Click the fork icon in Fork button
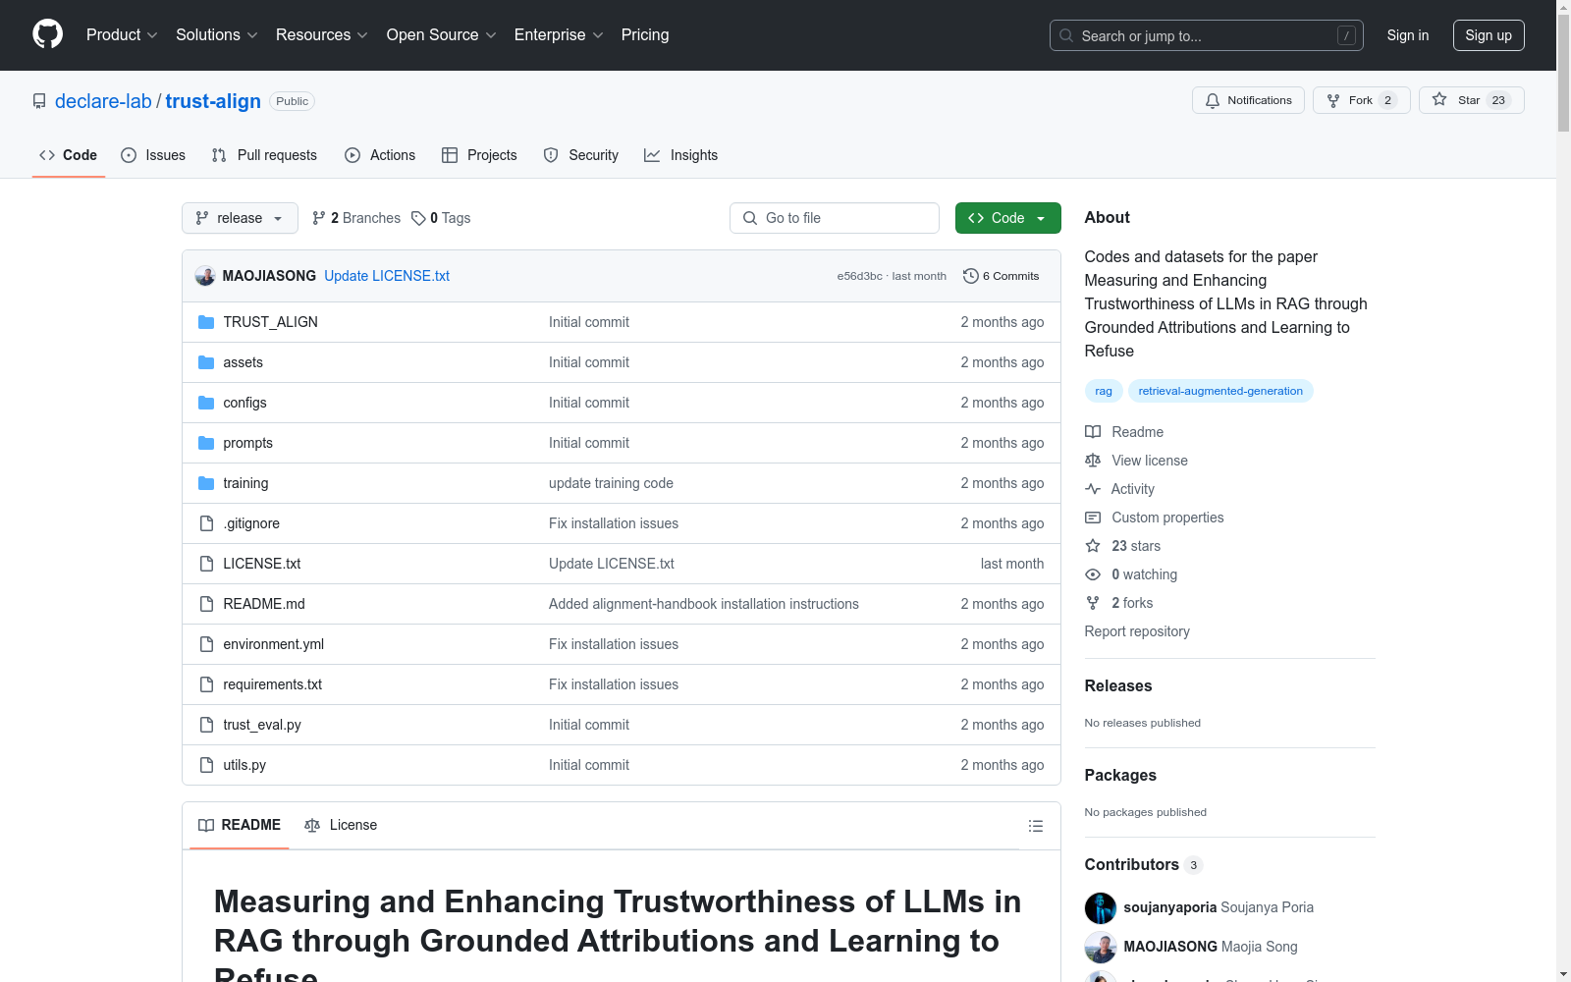 (x=1333, y=100)
